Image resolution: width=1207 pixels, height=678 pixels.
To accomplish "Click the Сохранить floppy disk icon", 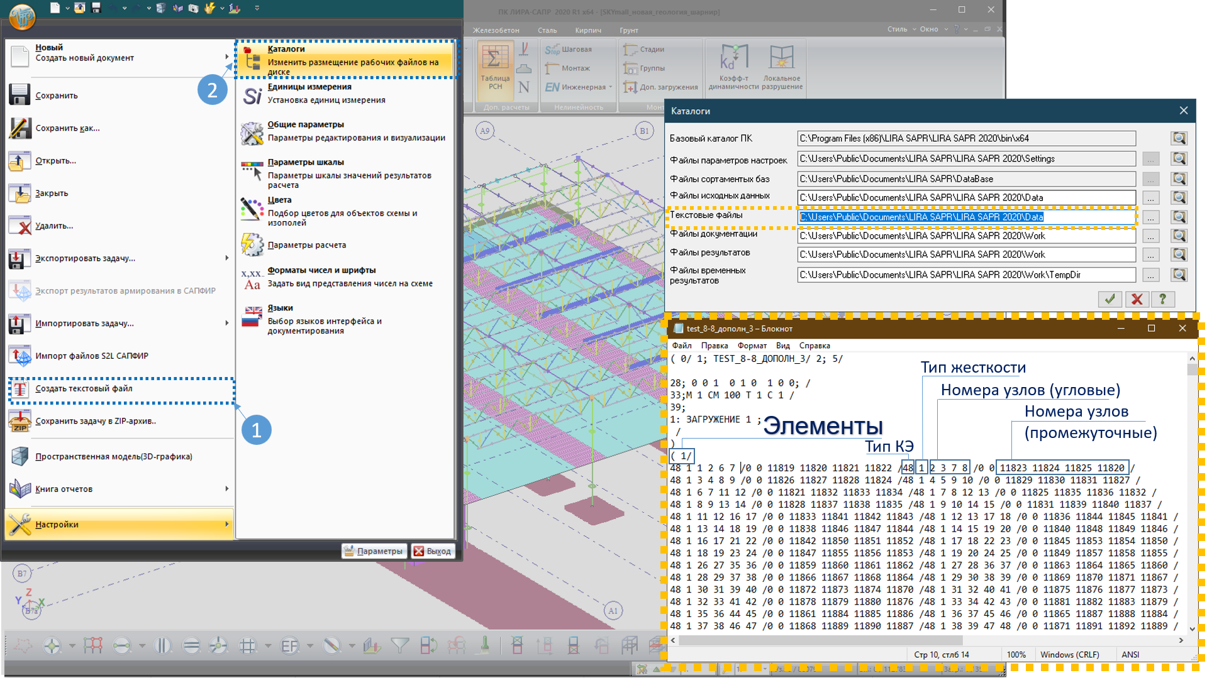I will pos(19,95).
